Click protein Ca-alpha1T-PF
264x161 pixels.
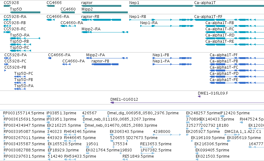pos(224,55)
